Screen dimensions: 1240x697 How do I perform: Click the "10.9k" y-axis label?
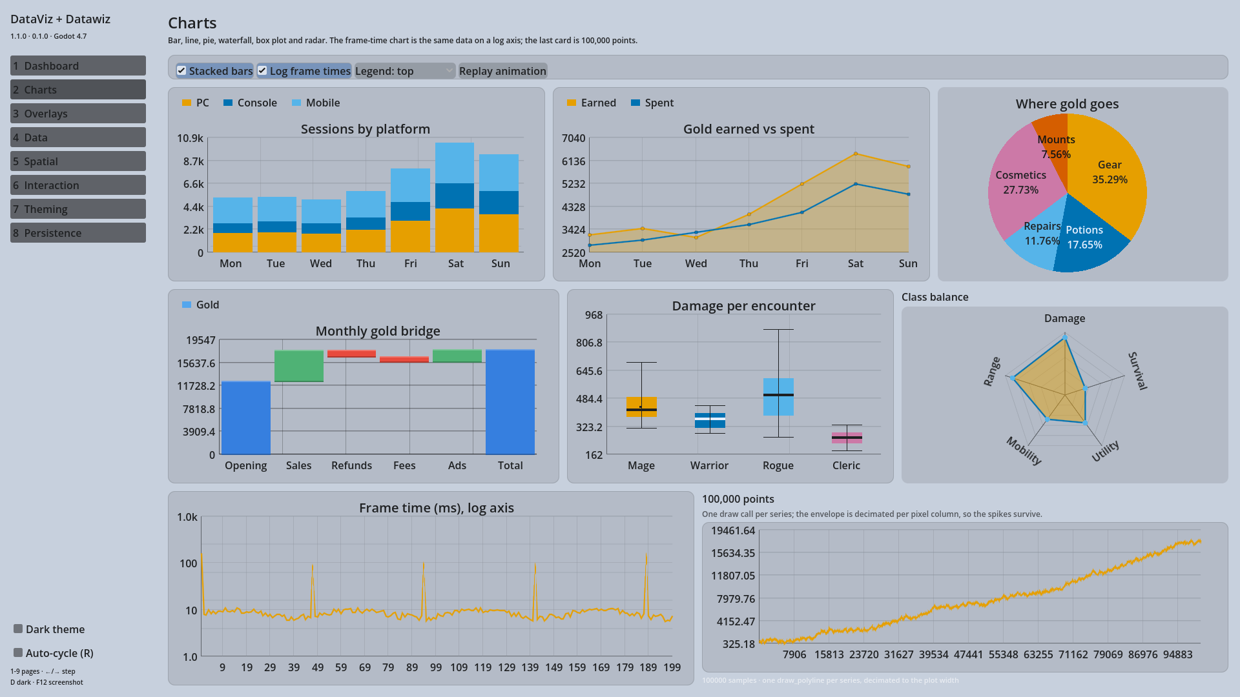pyautogui.click(x=190, y=138)
